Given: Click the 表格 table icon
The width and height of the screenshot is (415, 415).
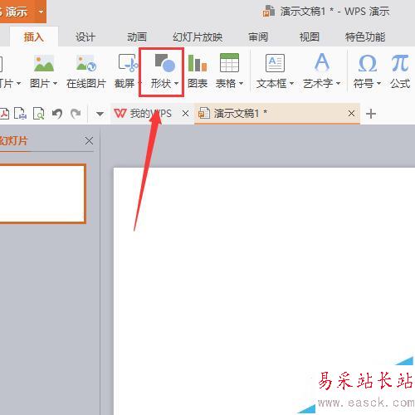Looking at the screenshot, I should [229, 63].
